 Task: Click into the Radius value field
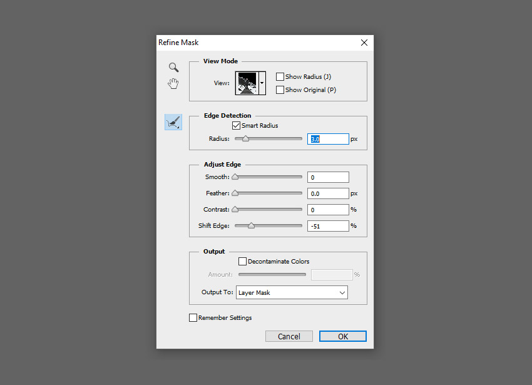pyautogui.click(x=328, y=139)
